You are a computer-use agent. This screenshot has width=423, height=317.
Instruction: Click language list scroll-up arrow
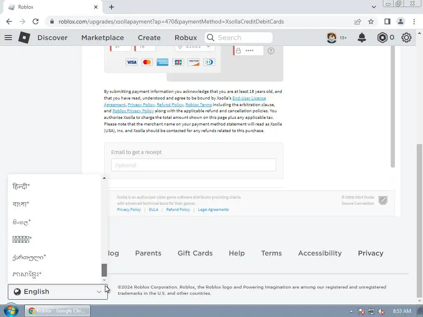104,178
